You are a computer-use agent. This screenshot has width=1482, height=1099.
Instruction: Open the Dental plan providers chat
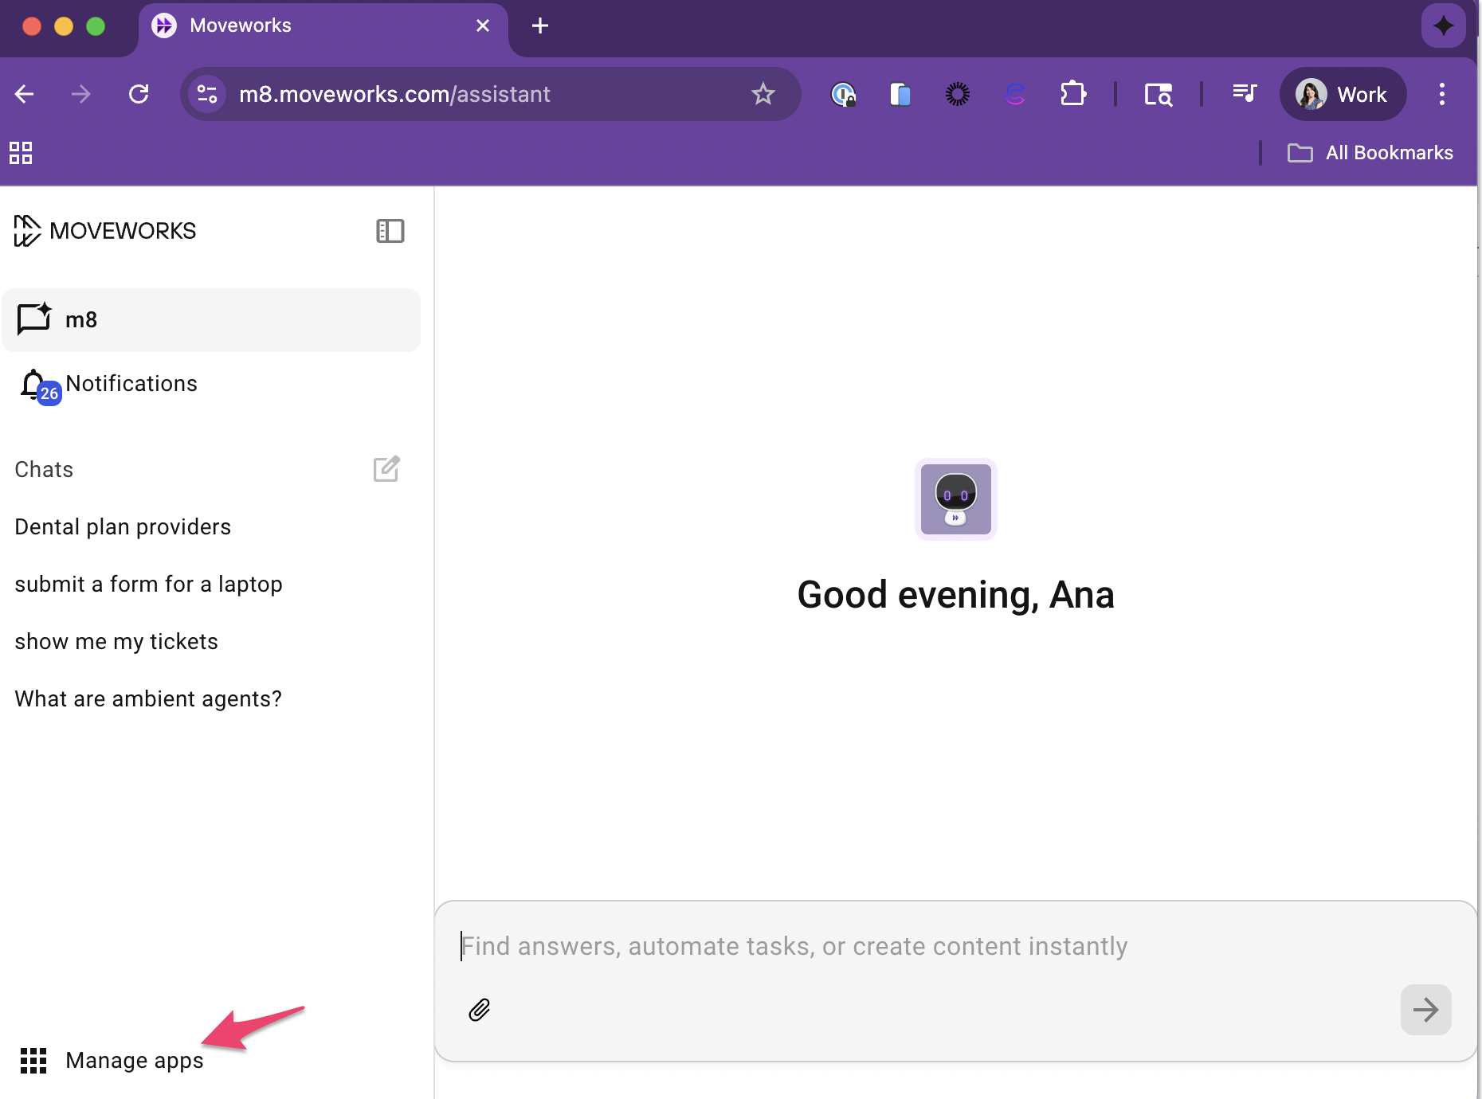coord(123,527)
